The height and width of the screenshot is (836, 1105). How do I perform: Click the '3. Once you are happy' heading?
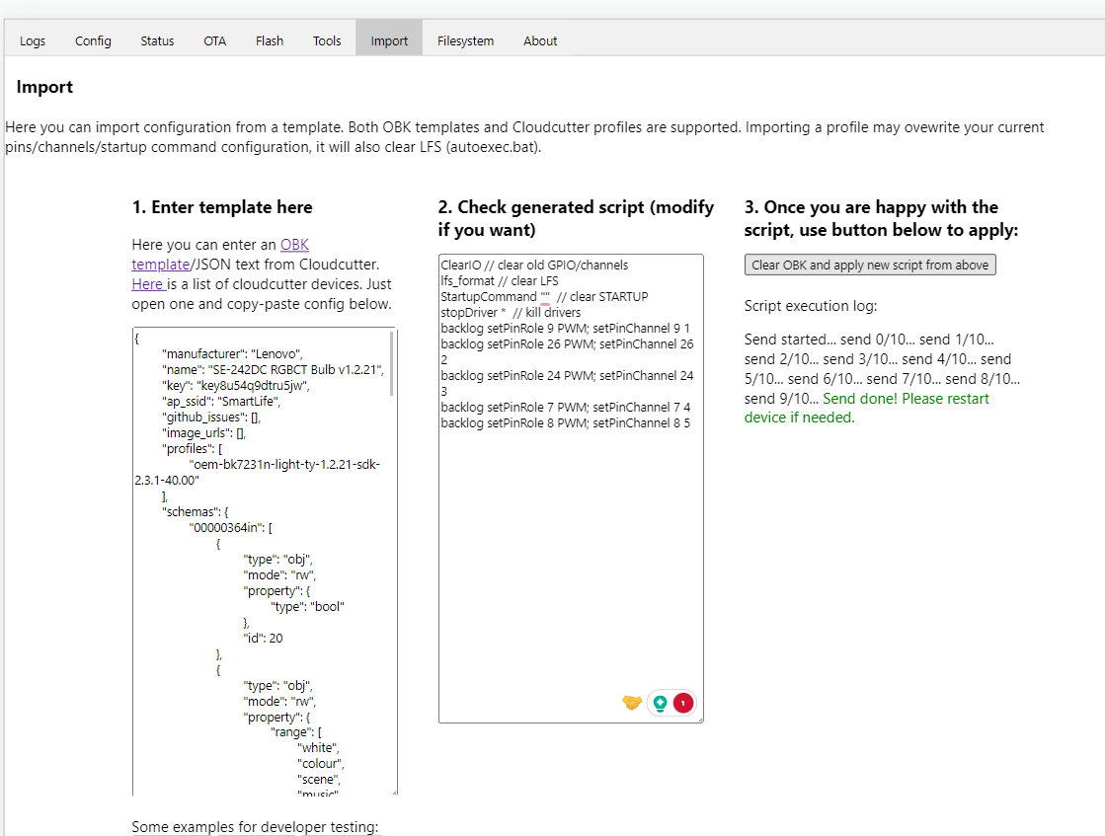881,218
